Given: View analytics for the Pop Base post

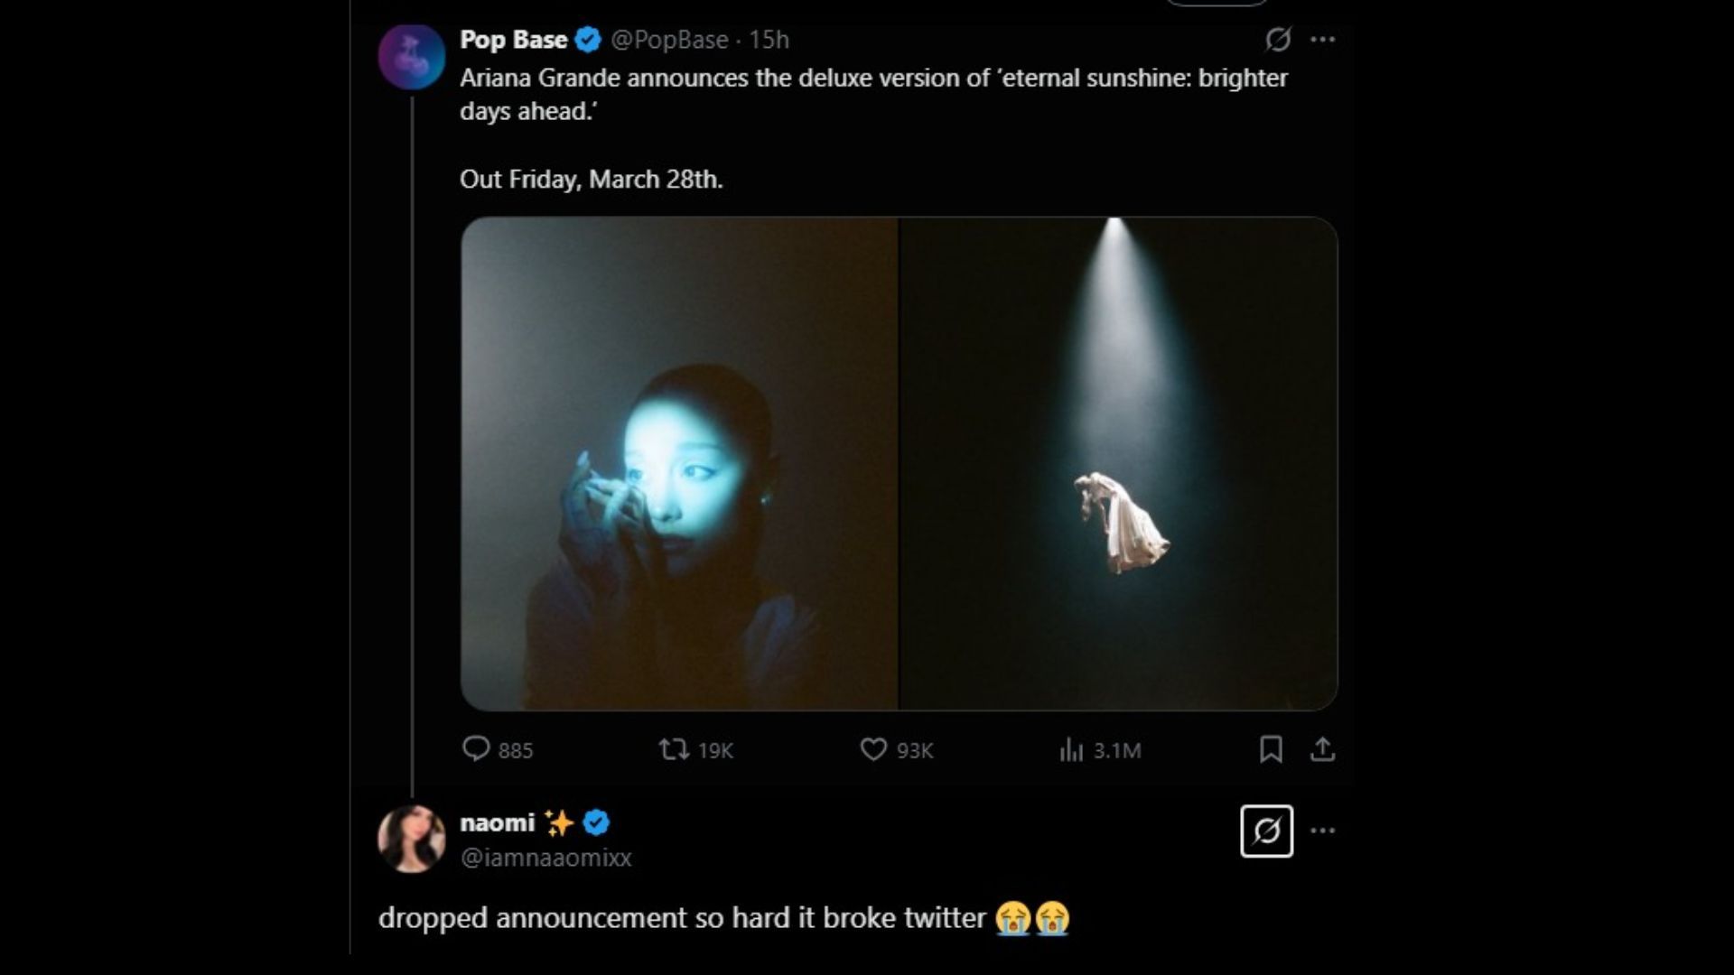Looking at the screenshot, I should pyautogui.click(x=1071, y=749).
